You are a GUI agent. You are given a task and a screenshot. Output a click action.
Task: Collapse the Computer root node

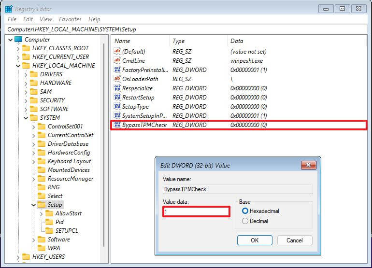11,40
